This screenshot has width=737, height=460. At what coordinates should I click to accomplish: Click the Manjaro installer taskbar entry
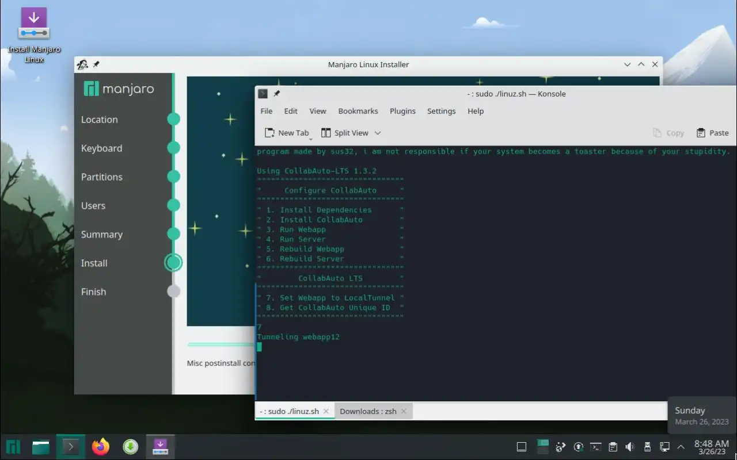(x=160, y=447)
